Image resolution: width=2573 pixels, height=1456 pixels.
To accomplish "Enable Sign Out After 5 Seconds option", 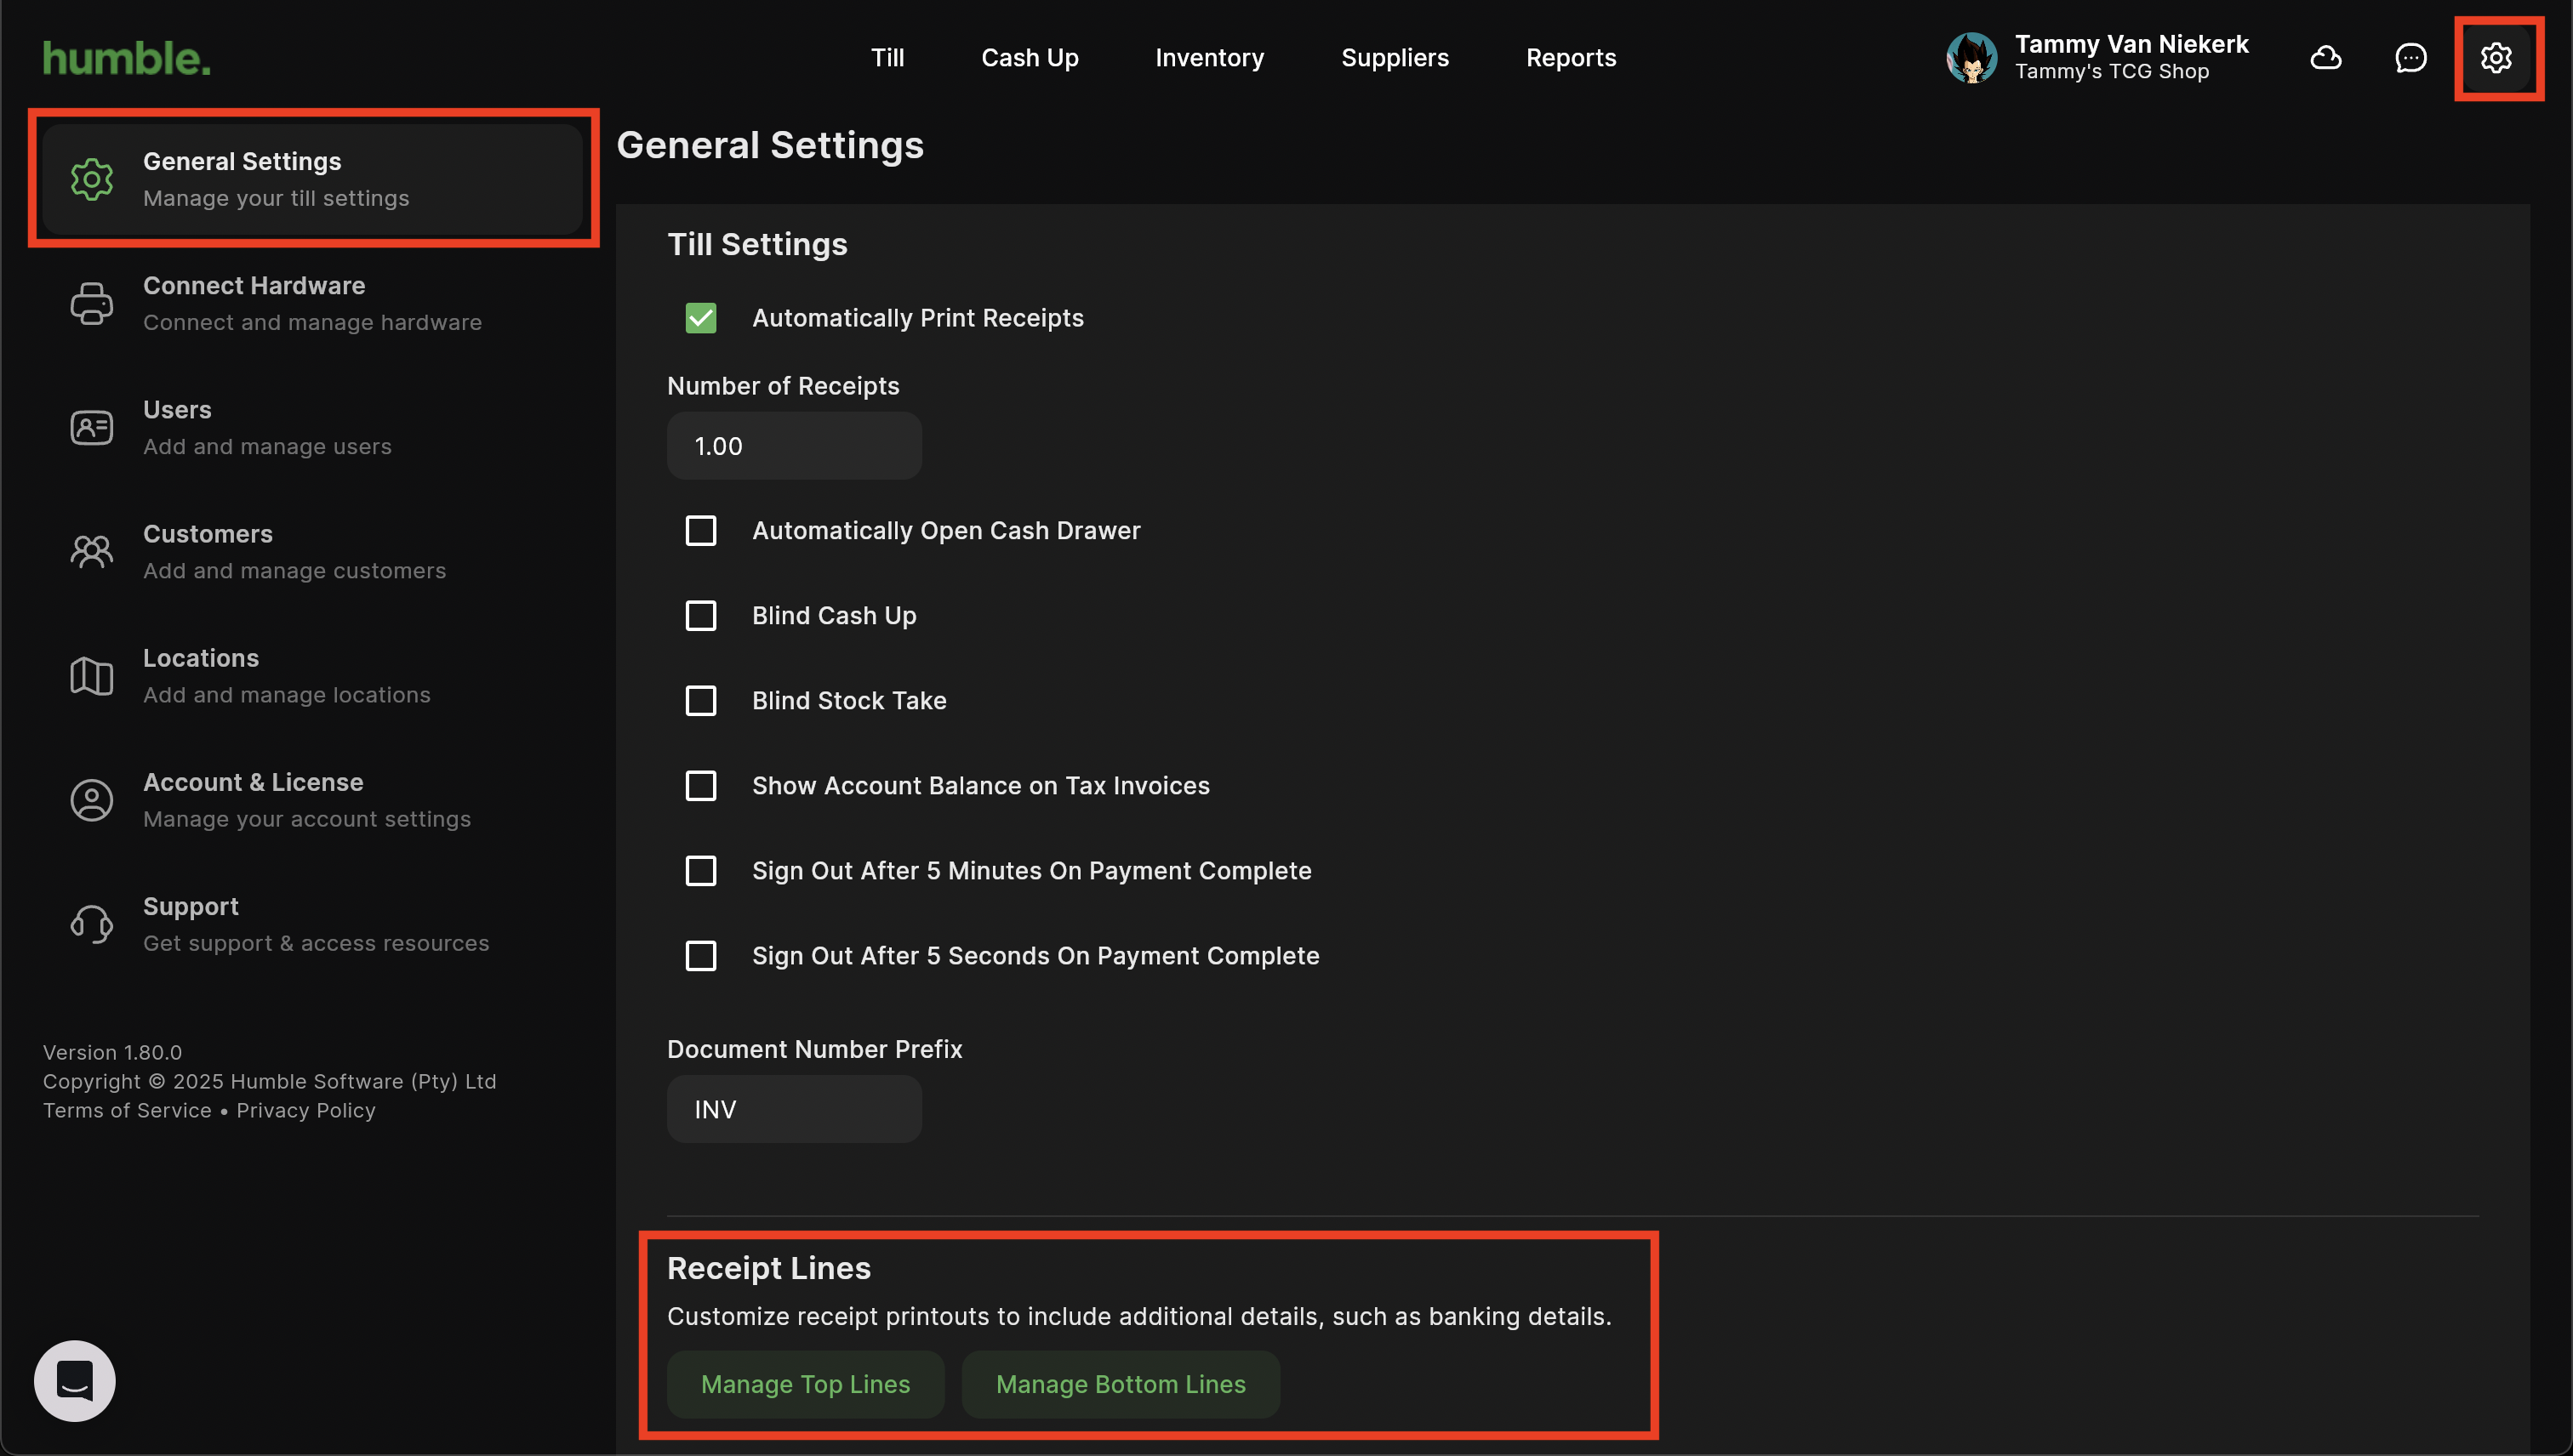I will point(700,956).
